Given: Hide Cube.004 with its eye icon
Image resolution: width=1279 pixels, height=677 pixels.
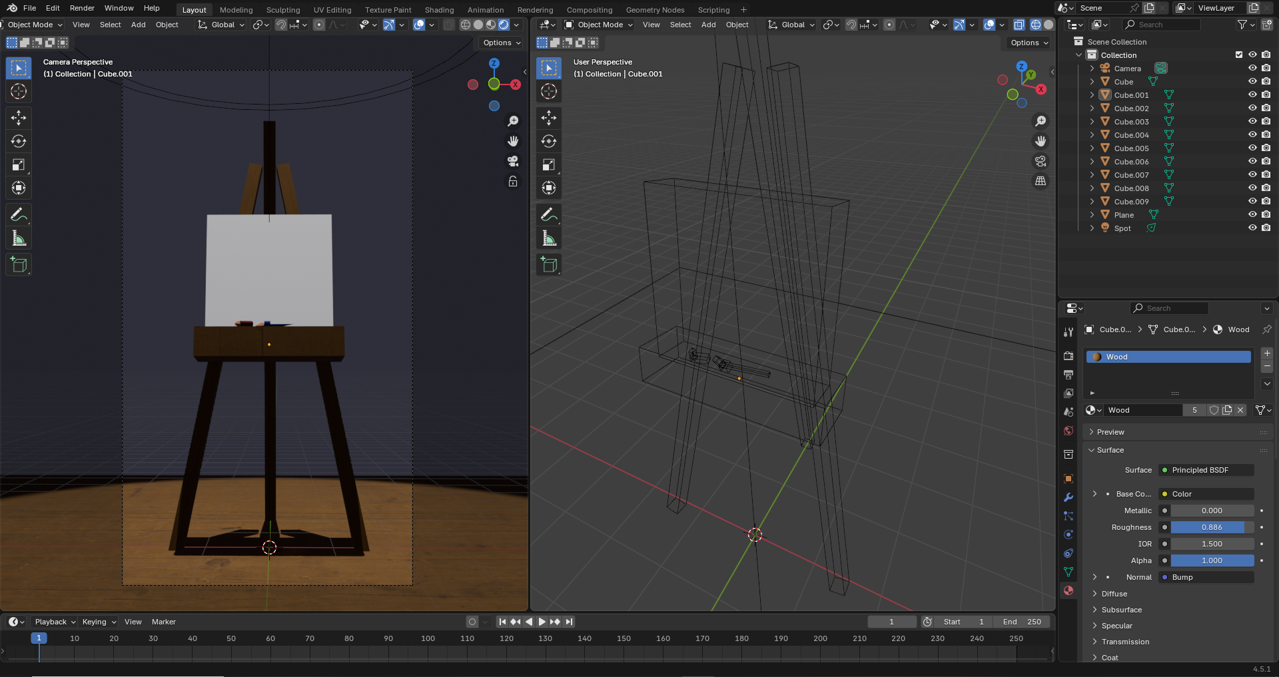Looking at the screenshot, I should tap(1252, 135).
